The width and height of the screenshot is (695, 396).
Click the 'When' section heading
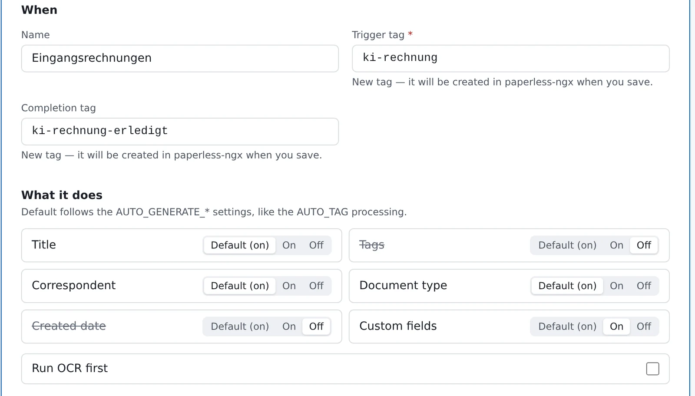pyautogui.click(x=39, y=10)
